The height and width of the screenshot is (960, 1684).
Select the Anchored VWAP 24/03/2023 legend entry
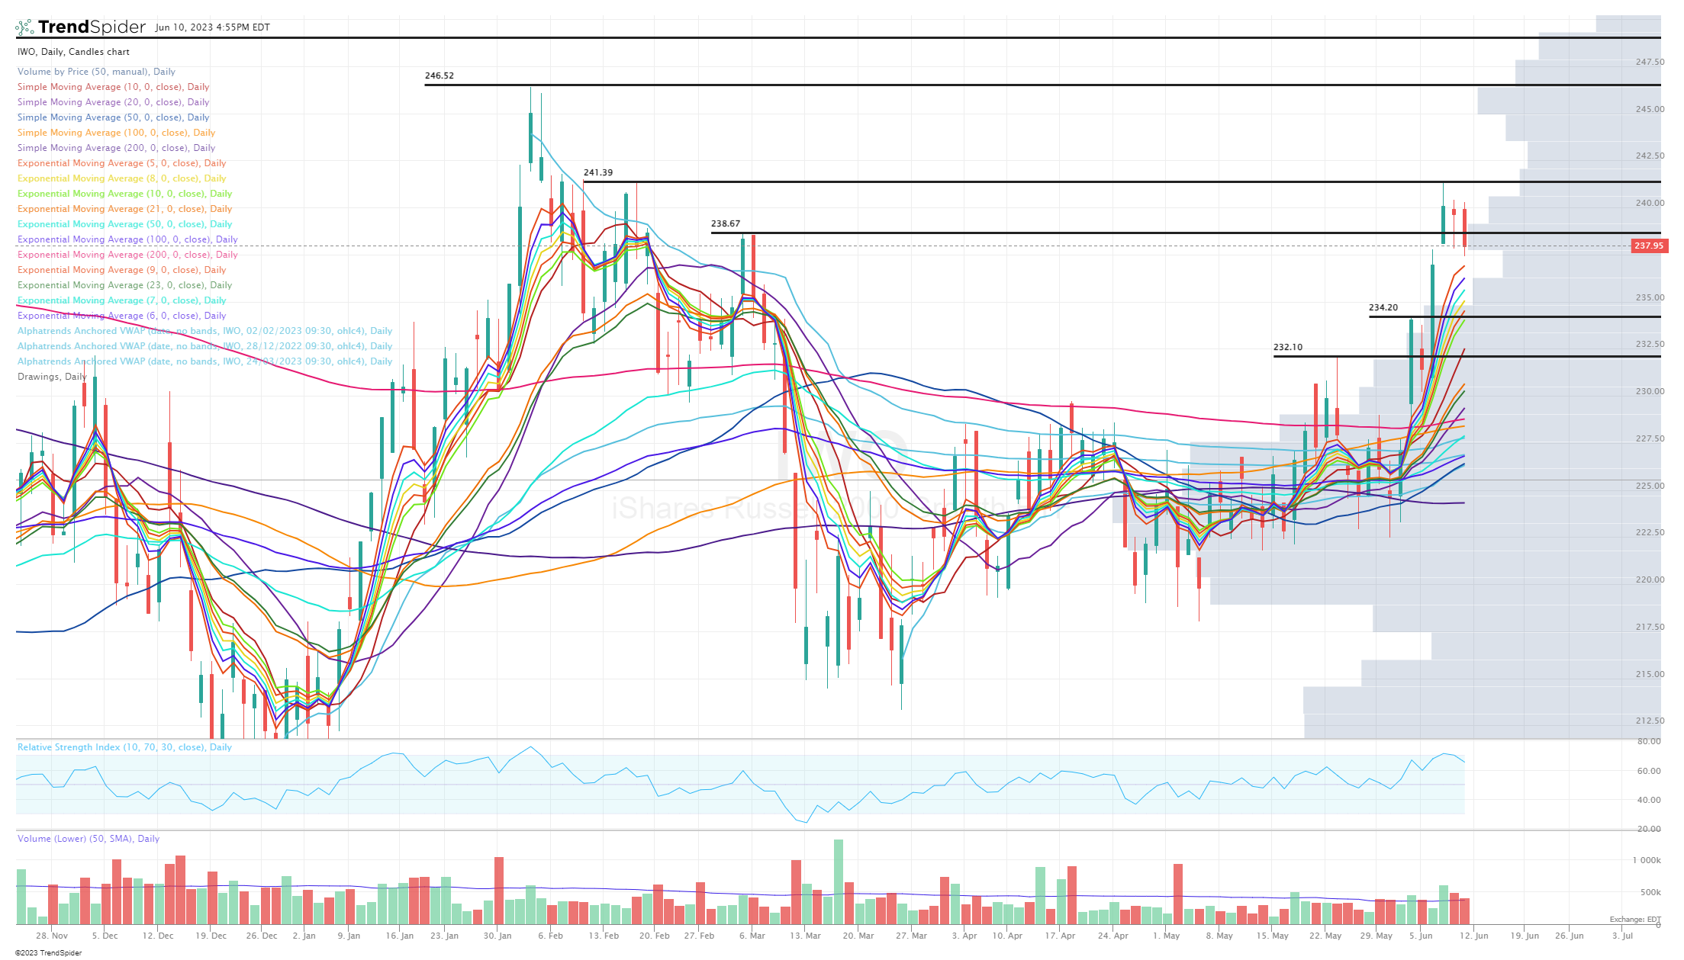click(x=204, y=361)
